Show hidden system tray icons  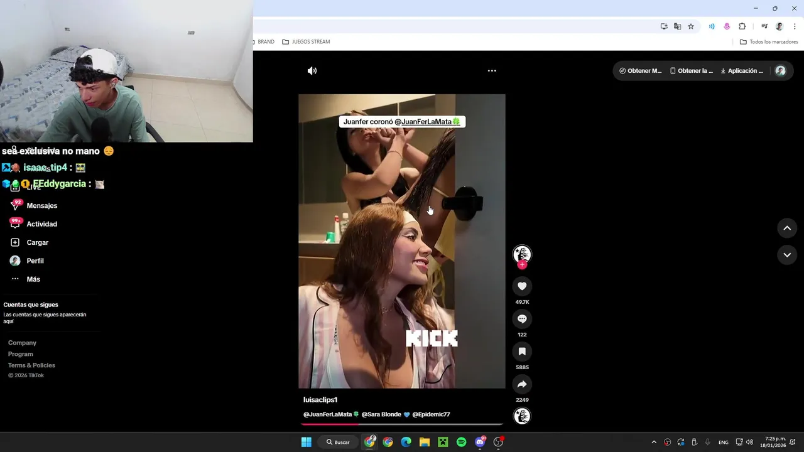(653, 442)
